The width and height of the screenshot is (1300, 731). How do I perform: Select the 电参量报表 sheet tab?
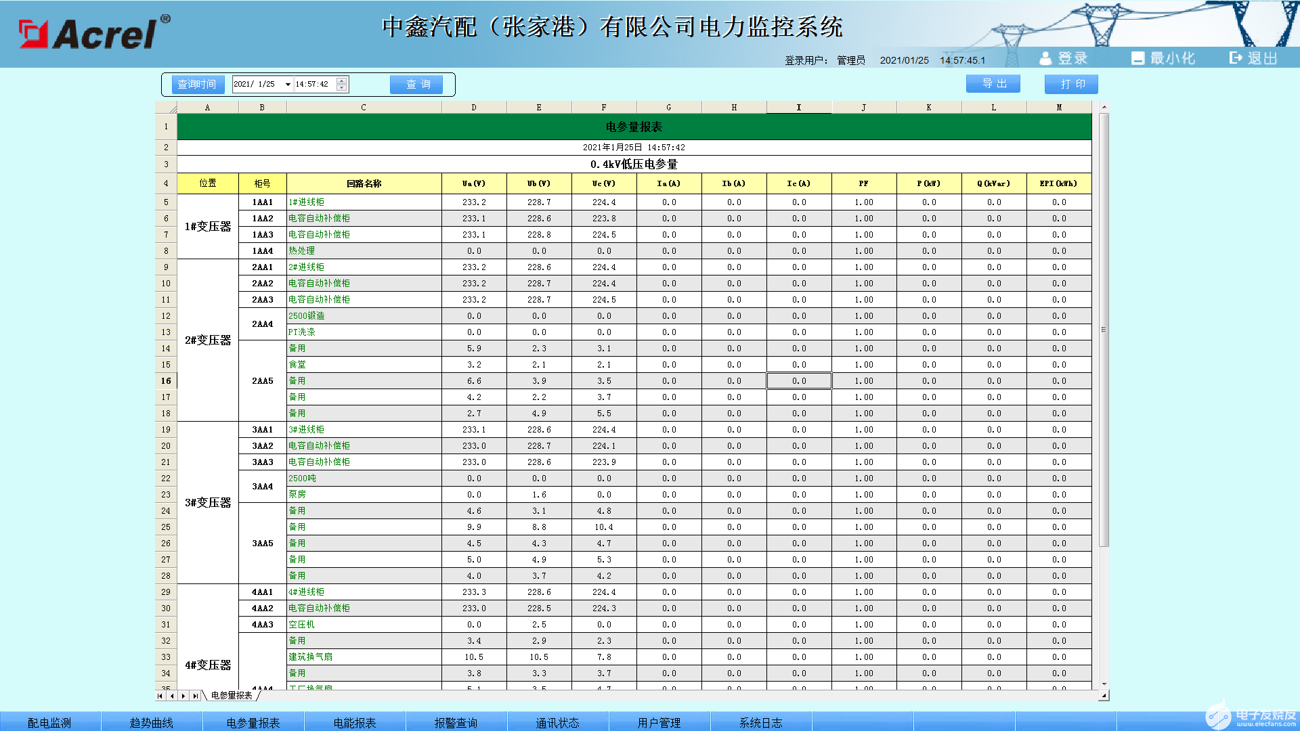pyautogui.click(x=232, y=695)
